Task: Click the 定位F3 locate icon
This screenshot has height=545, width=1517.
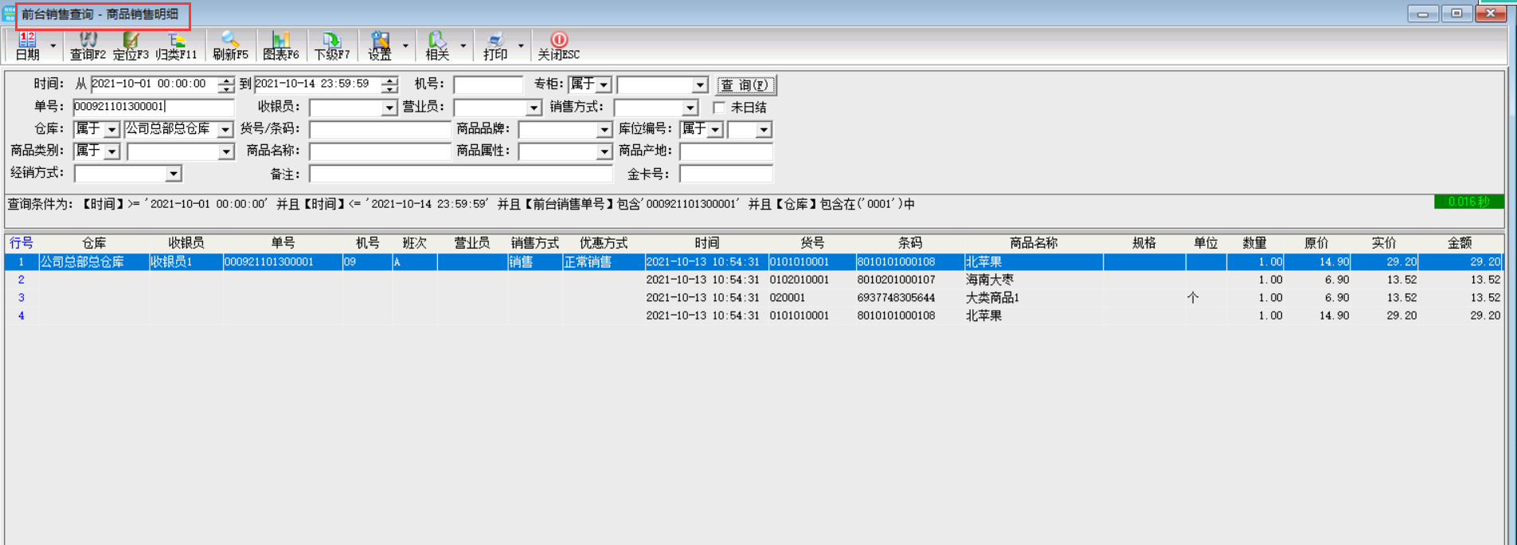Action: pyautogui.click(x=131, y=45)
